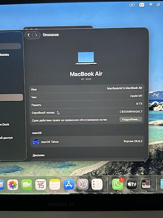
Task: Click the macOS Tahoe name text
Action: point(50,142)
